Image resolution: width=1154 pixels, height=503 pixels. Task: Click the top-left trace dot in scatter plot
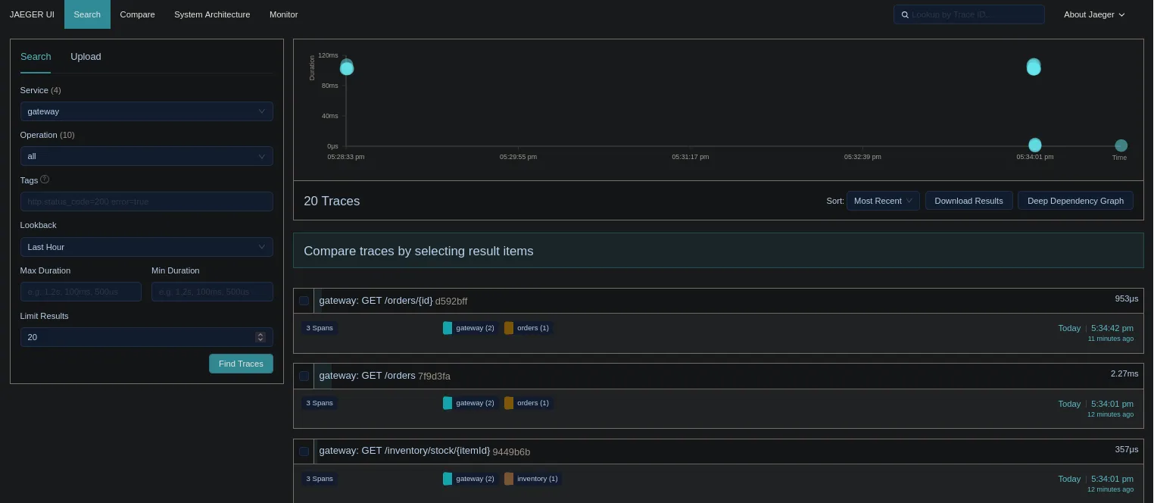click(347, 68)
